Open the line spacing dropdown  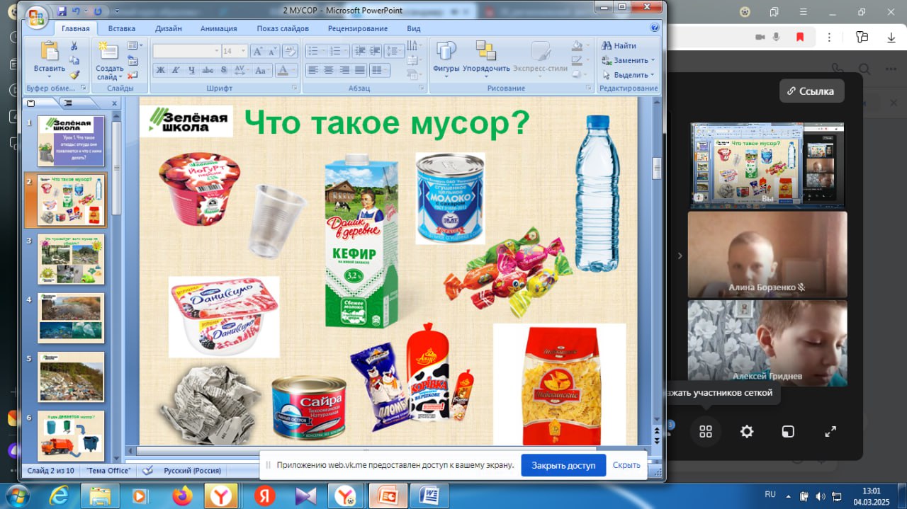pyautogui.click(x=393, y=51)
